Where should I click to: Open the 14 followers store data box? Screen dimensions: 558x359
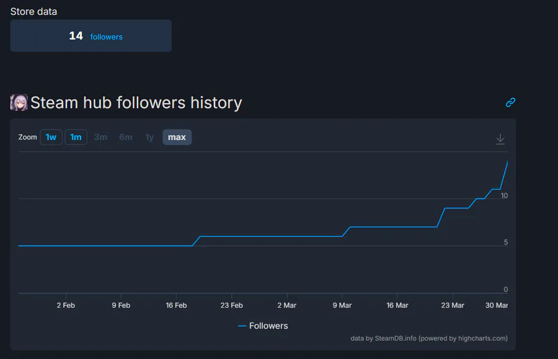coord(91,36)
